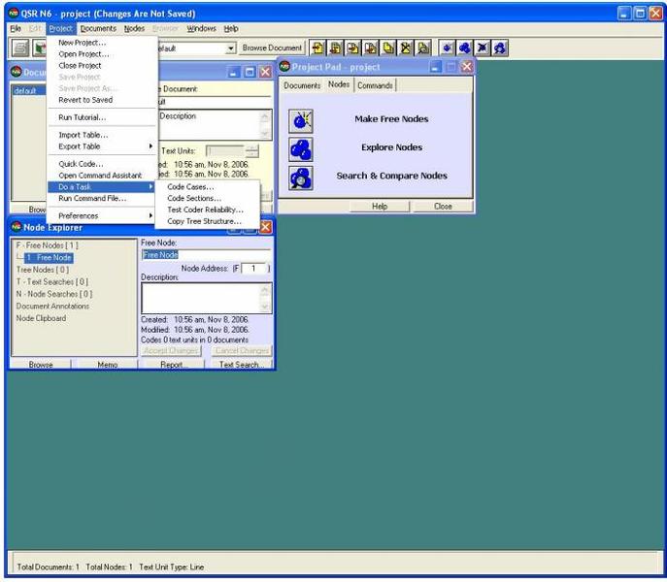Click the last blue node search toolbar icon
Viewport: 667px width, 582px height.
(x=500, y=48)
